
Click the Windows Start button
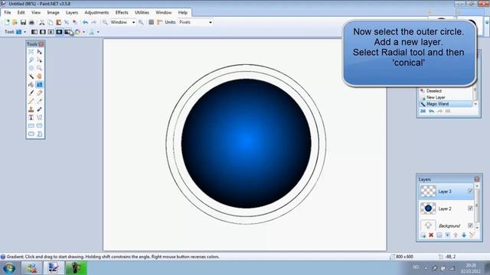click(x=9, y=268)
